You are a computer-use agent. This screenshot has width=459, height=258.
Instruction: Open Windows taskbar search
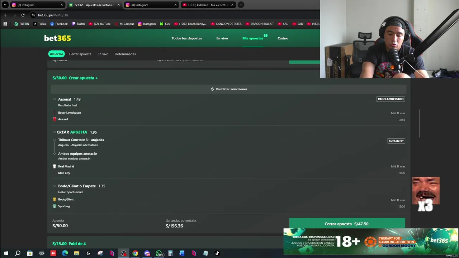pyautogui.click(x=18, y=253)
